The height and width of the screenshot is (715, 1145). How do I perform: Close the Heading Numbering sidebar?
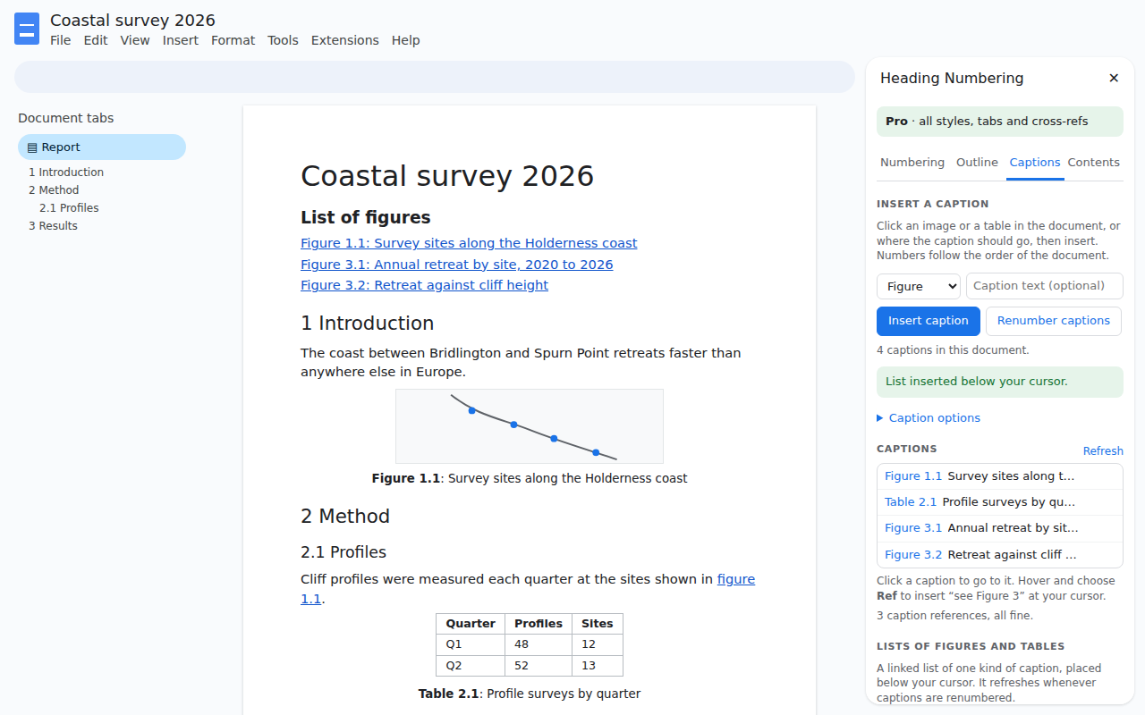coord(1114,79)
